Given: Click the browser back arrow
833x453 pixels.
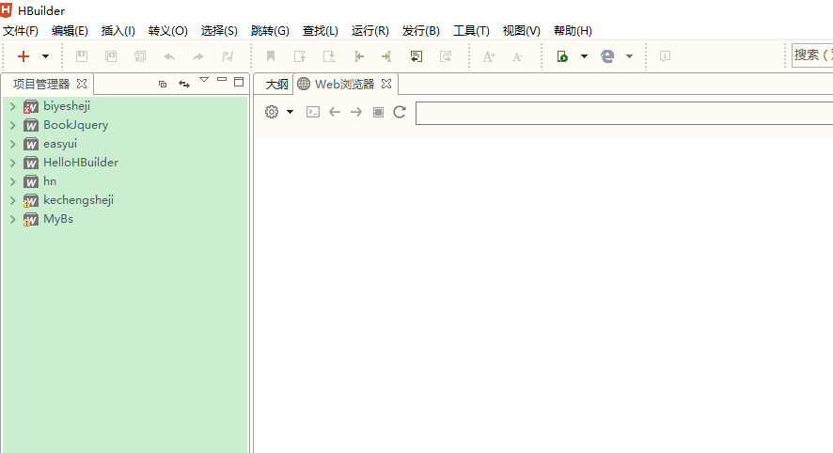Looking at the screenshot, I should coord(335,112).
